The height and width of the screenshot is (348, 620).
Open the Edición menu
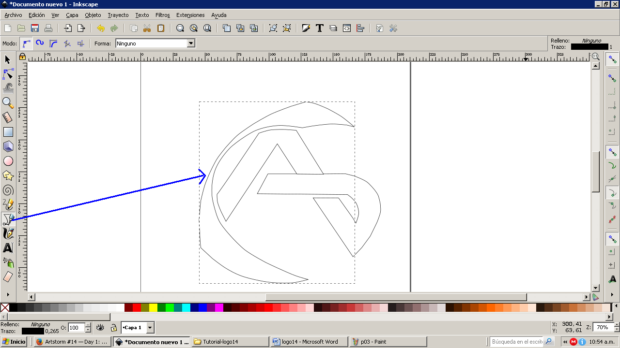tap(37, 15)
